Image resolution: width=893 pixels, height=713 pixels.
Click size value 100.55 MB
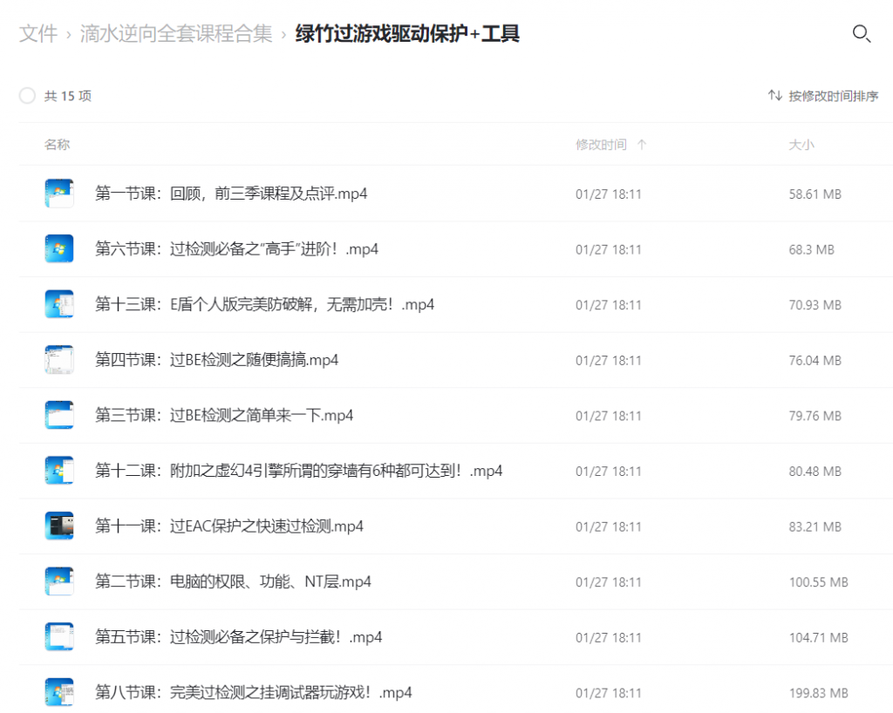[x=818, y=582]
